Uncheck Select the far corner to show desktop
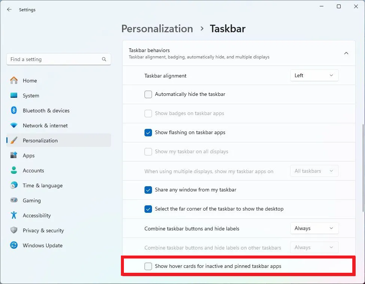 pyautogui.click(x=148, y=209)
